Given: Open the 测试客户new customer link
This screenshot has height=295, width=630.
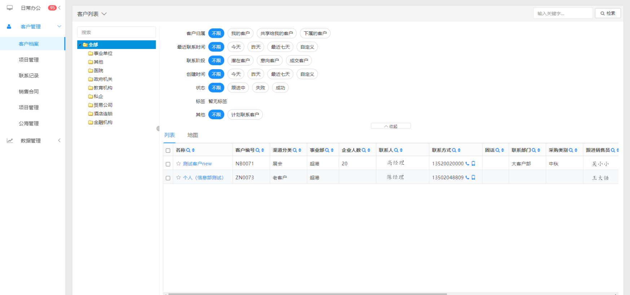Looking at the screenshot, I should coord(197,164).
